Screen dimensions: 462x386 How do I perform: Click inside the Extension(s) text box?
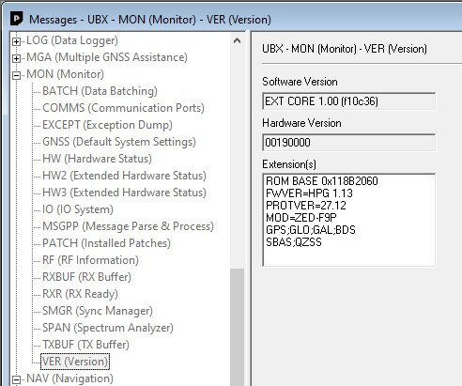tap(348, 220)
